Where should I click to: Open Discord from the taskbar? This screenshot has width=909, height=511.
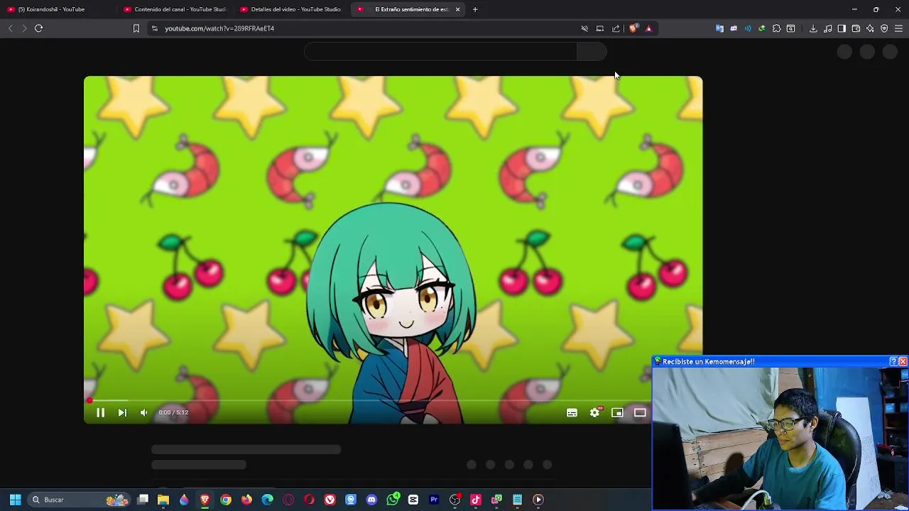pos(371,500)
